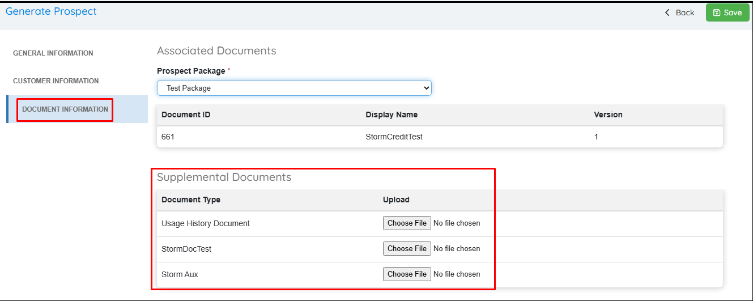Screen dimensions: 753x301
Task: Choose a file for Usage History Document
Action: pyautogui.click(x=407, y=223)
